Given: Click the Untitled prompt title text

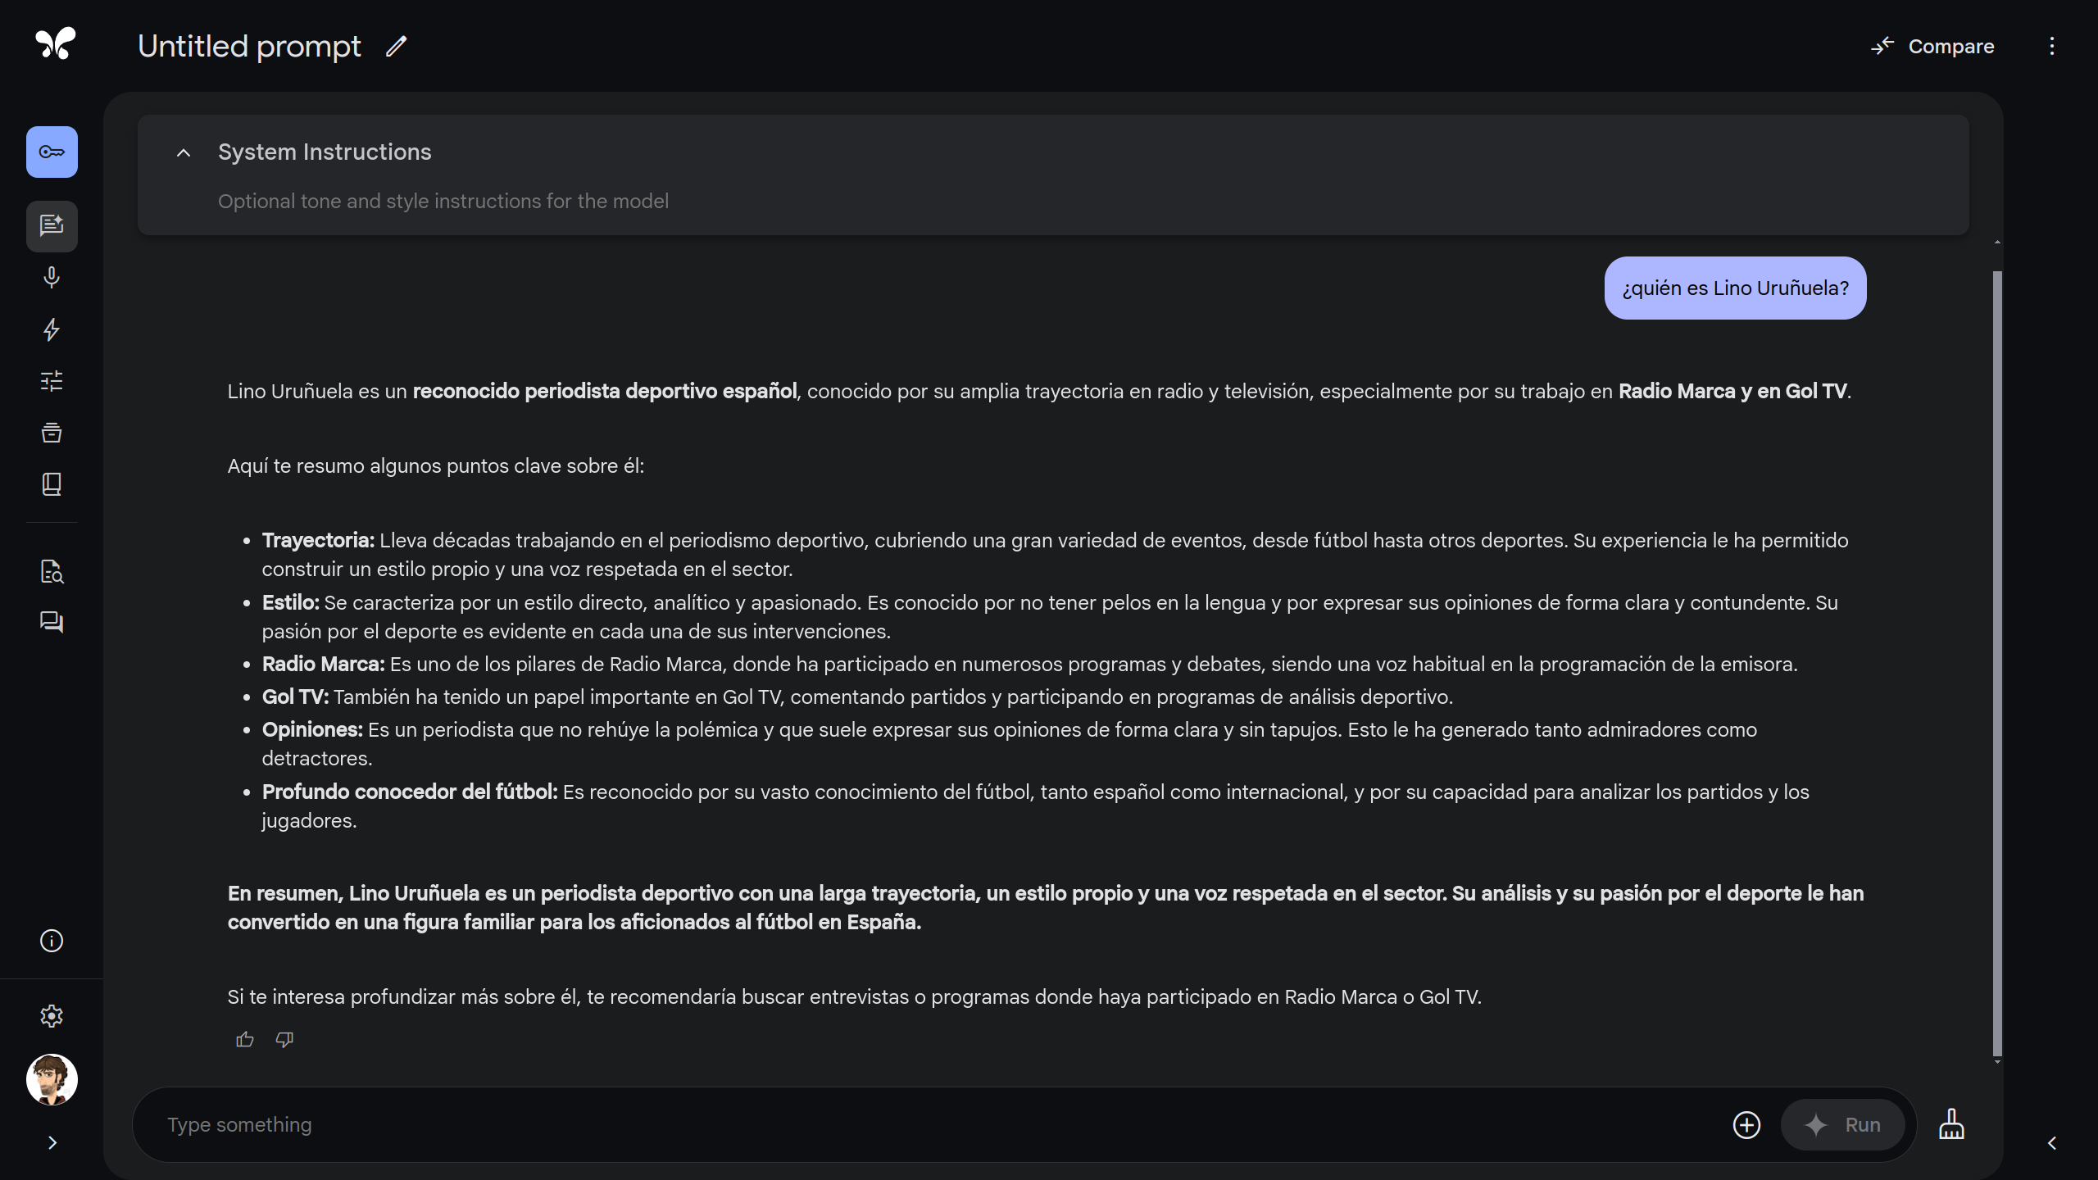Looking at the screenshot, I should tap(249, 47).
